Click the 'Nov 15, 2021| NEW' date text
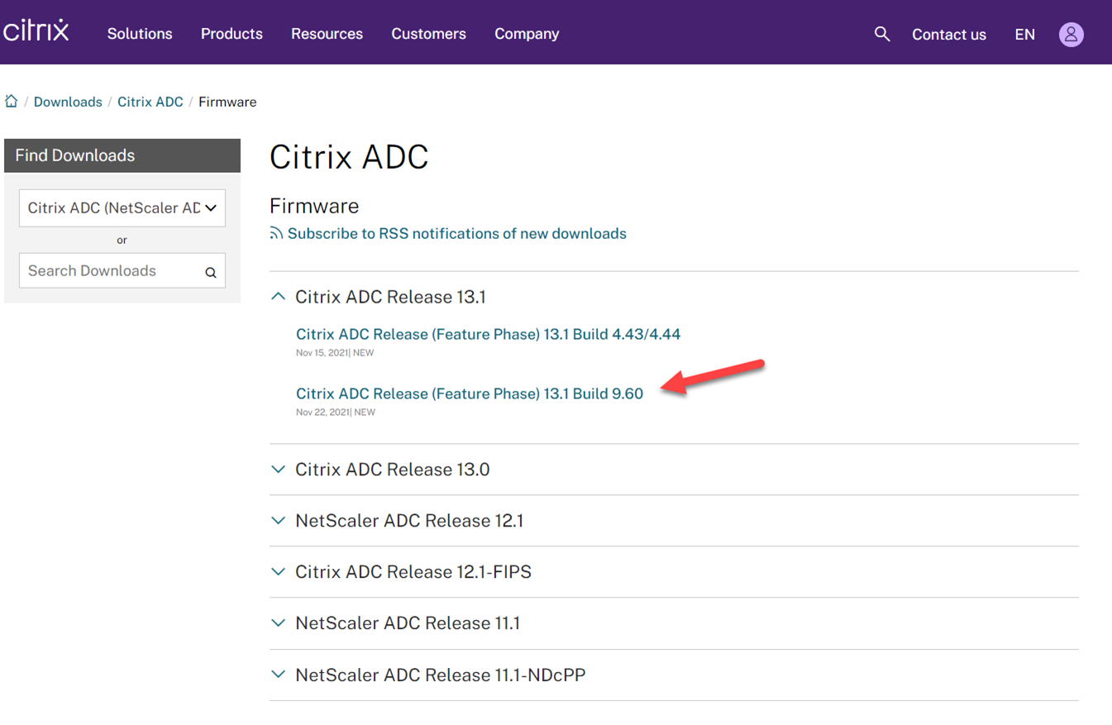This screenshot has height=725, width=1112. point(335,353)
